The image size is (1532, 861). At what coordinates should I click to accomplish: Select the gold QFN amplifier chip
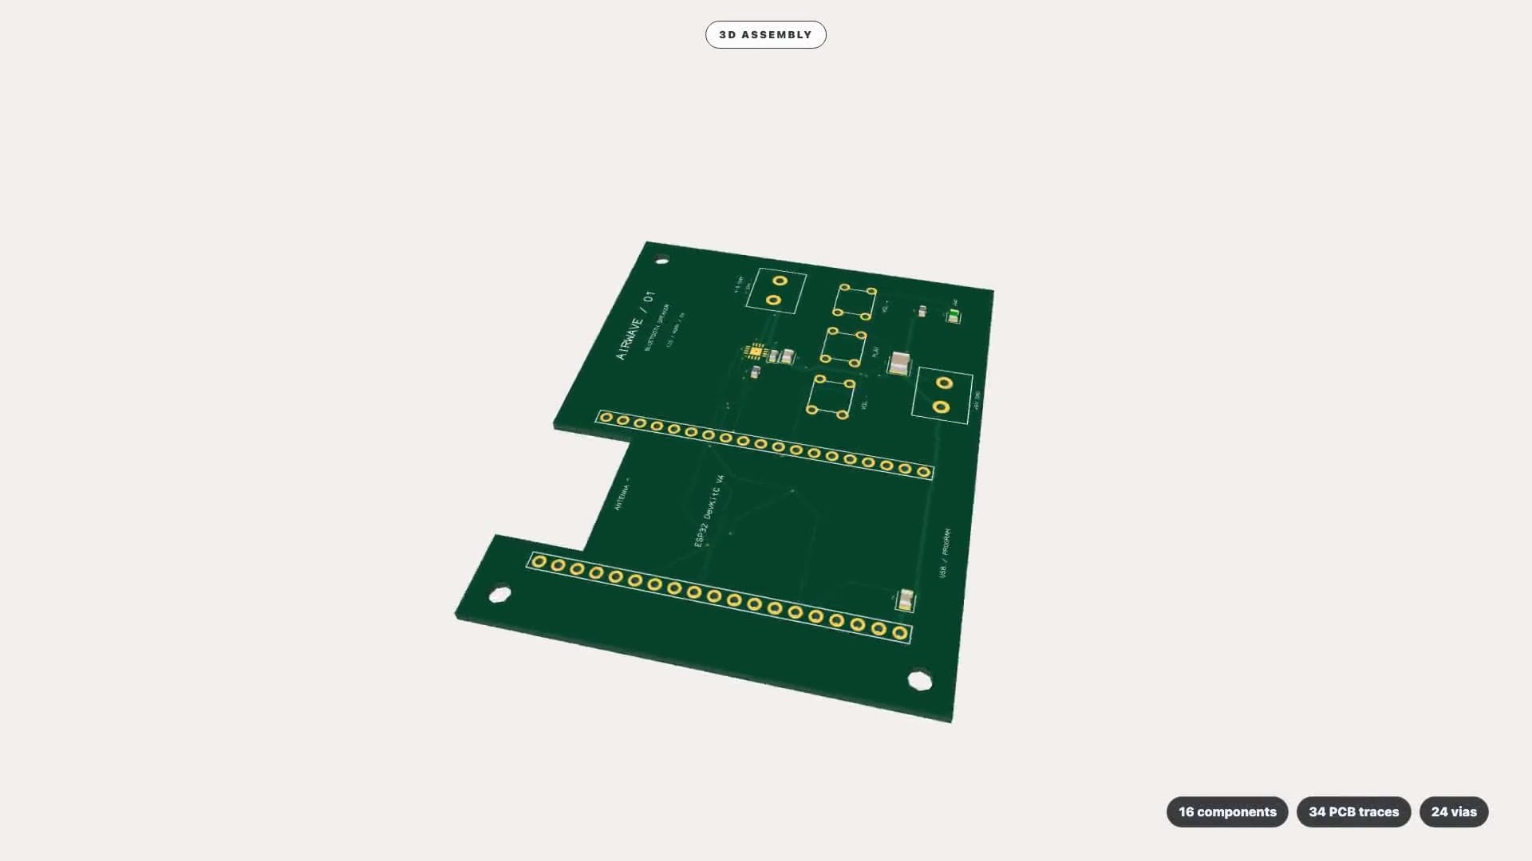coord(755,351)
